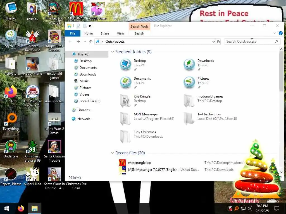Select the mcscrungle.ico recent file
The height and width of the screenshot is (214, 286).
click(140, 163)
